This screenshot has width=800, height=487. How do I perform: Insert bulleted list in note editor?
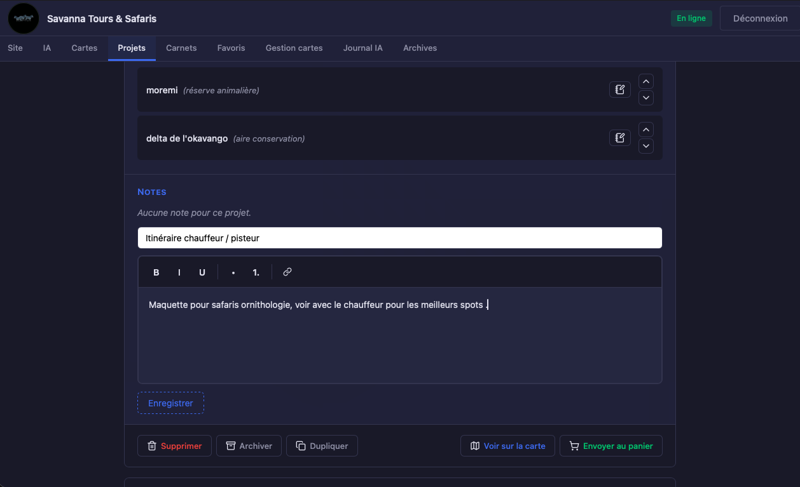tap(233, 272)
